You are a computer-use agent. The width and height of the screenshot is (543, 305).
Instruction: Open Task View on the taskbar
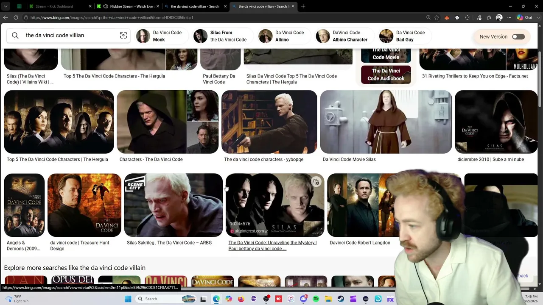tap(203, 299)
